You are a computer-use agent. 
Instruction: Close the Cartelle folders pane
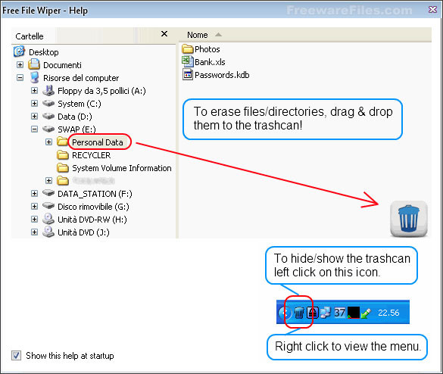point(164,34)
